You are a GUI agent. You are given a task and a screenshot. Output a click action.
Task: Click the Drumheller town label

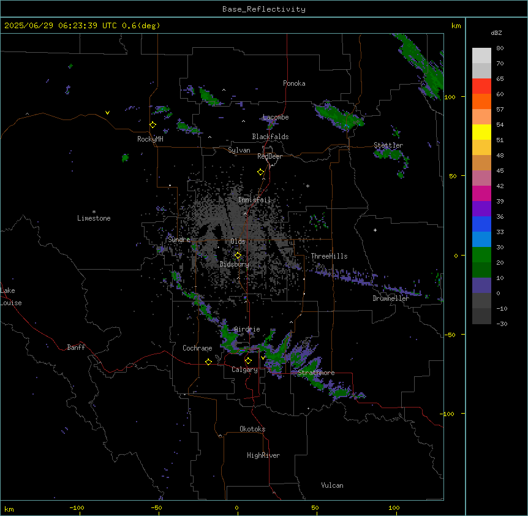click(x=391, y=298)
